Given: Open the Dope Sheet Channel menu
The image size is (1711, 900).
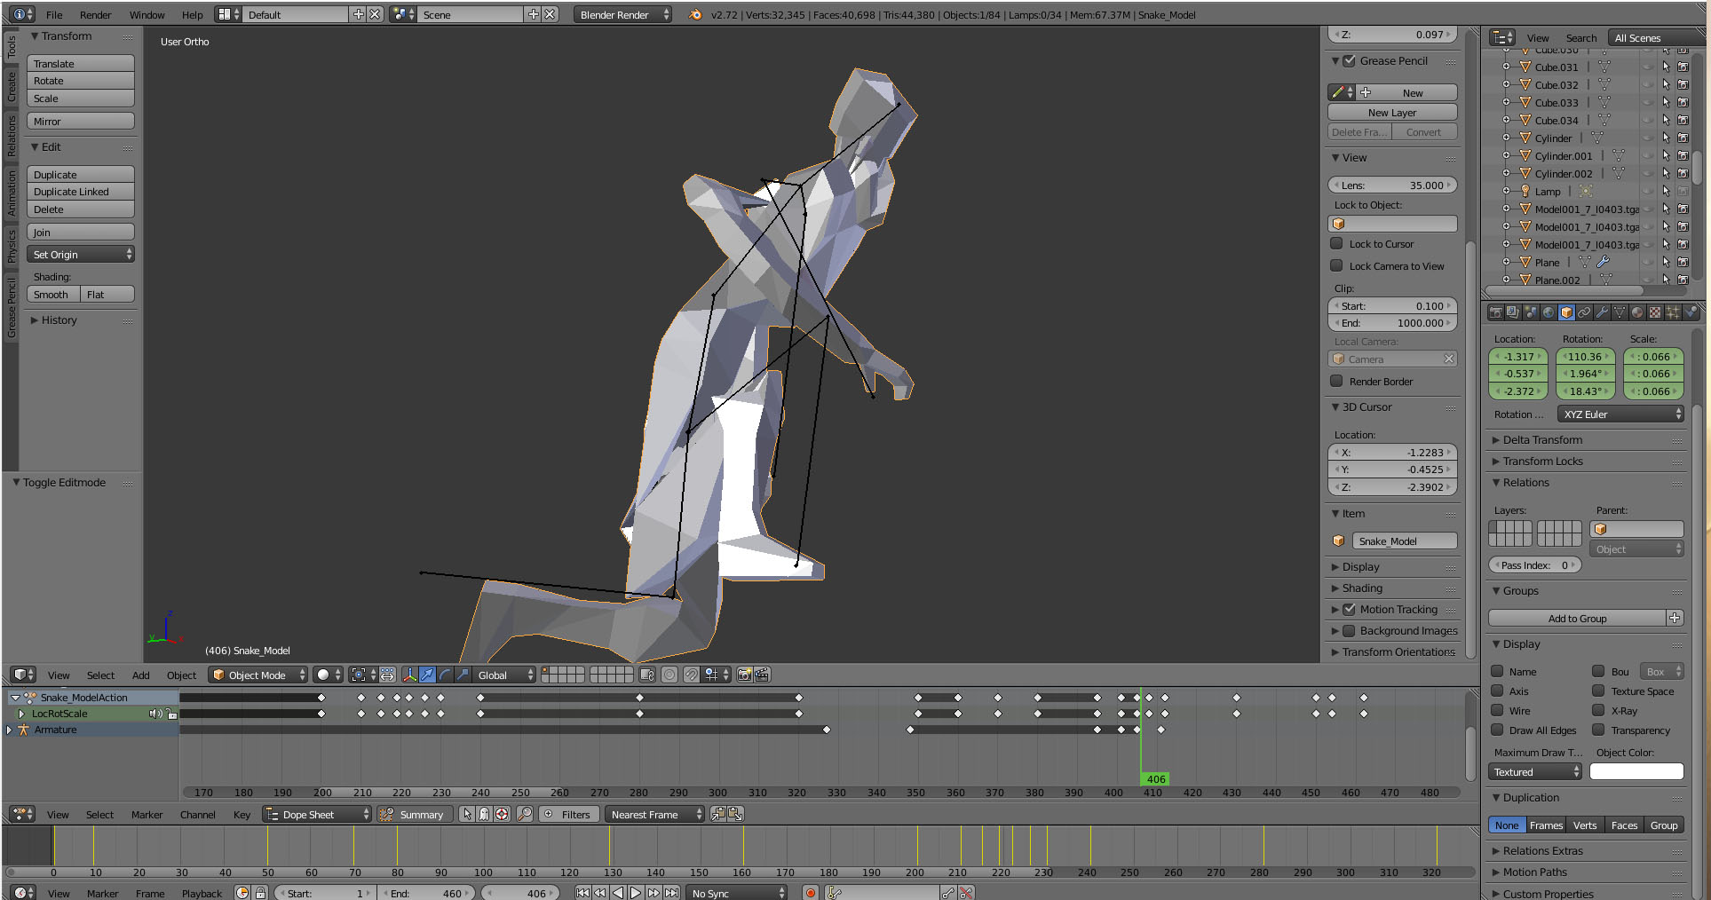Looking at the screenshot, I should point(197,814).
